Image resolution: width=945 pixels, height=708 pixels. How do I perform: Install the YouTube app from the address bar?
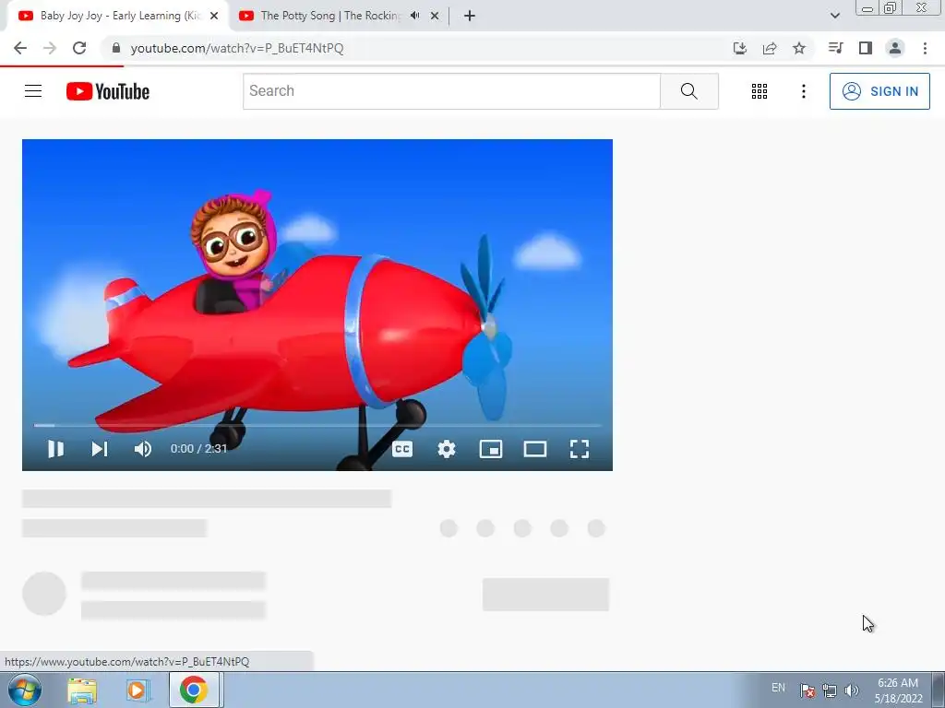739,48
